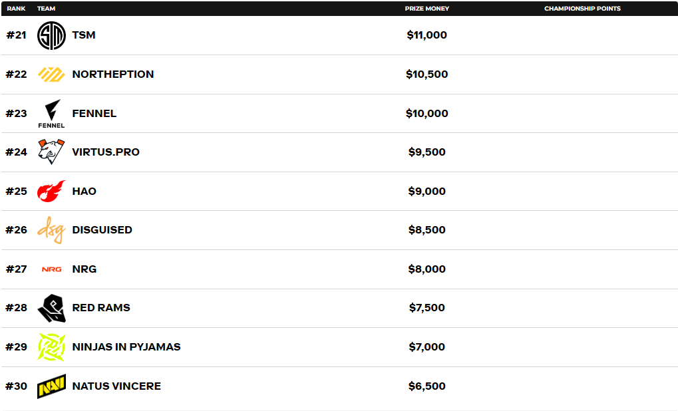This screenshot has width=678, height=411.
Task: Click the Team column header
Action: pyautogui.click(x=46, y=9)
